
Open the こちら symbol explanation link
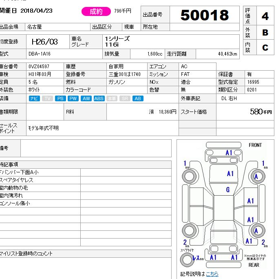[212, 274]
